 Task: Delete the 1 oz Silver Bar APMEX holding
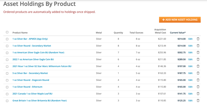pos(198,39)
